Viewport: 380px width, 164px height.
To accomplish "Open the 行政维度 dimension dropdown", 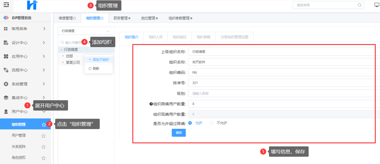I will pyautogui.click(x=86, y=31).
